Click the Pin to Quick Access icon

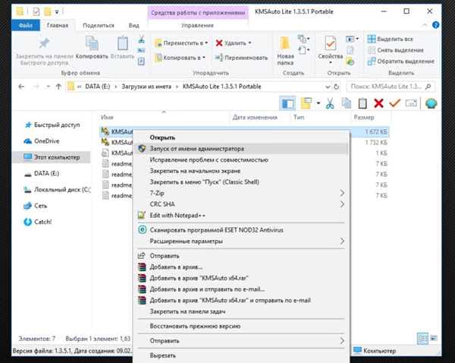[x=44, y=43]
